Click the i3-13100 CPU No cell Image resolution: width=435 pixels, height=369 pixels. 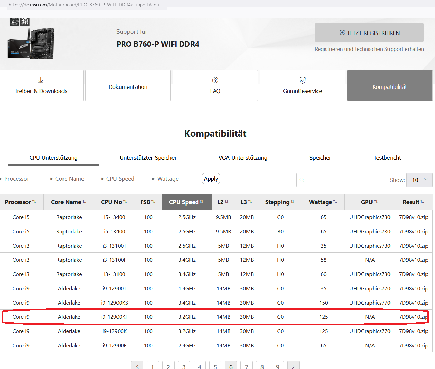pos(114,274)
